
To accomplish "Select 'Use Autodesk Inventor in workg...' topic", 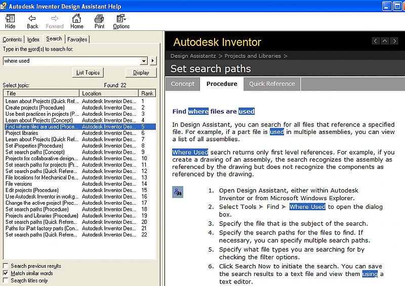I will click(x=80, y=197).
